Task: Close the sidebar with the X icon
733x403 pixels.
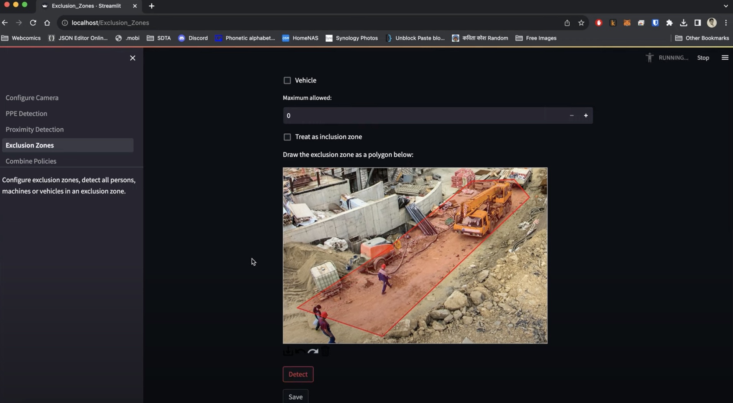Action: (133, 58)
